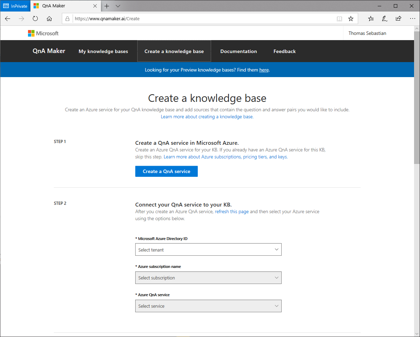
Task: Expand the tab preview chevron
Action: [x=118, y=6]
